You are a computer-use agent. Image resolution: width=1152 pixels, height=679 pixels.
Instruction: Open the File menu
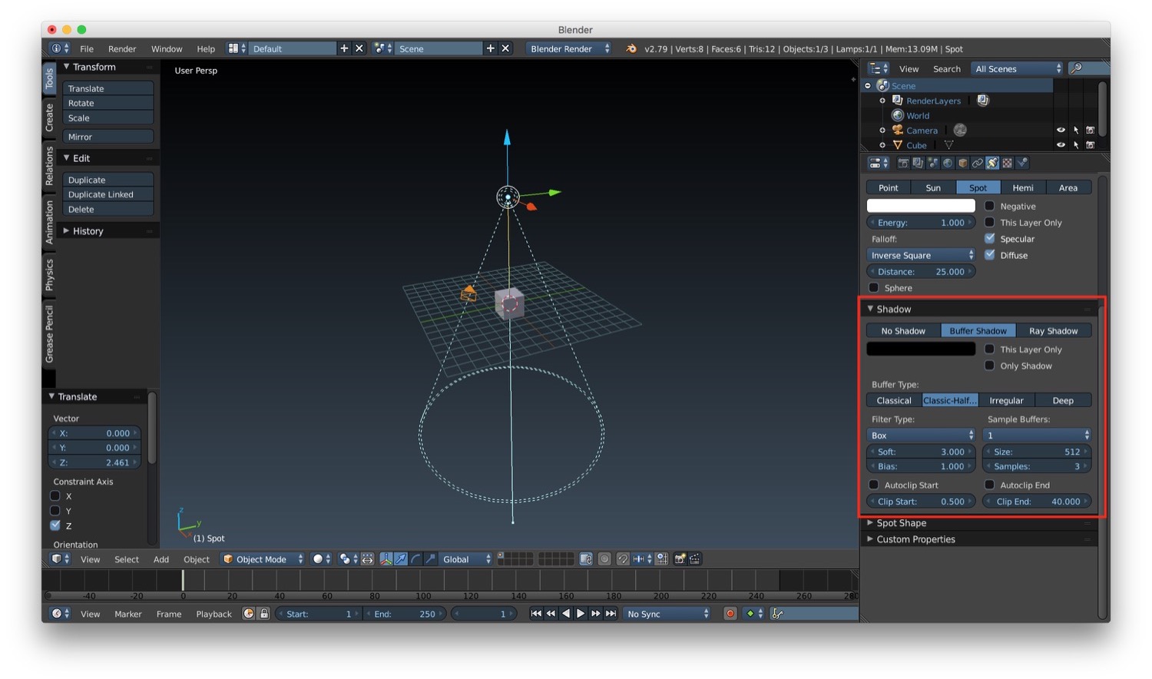[x=87, y=48]
